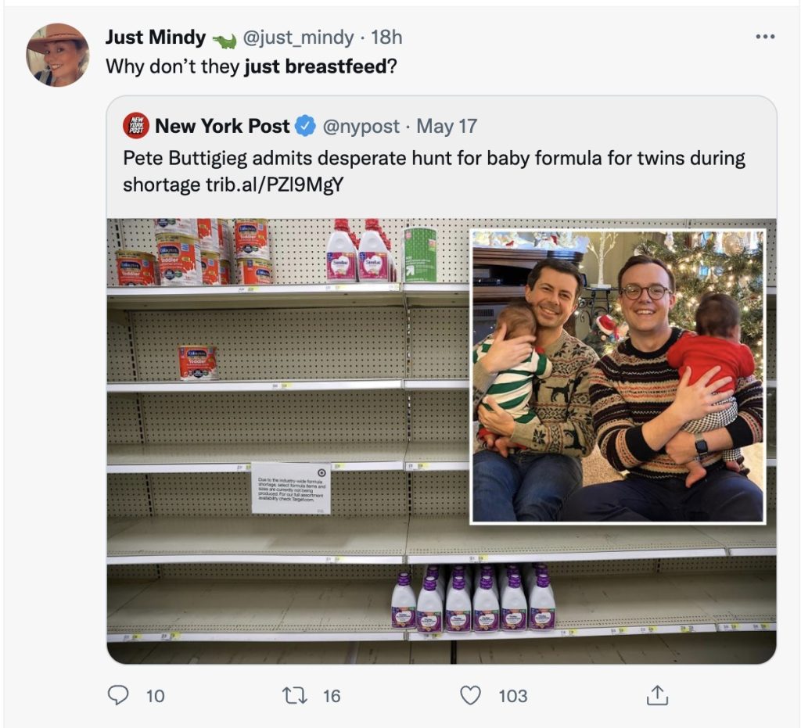
Task: Like the tweet with heart icon
Action: (x=470, y=695)
